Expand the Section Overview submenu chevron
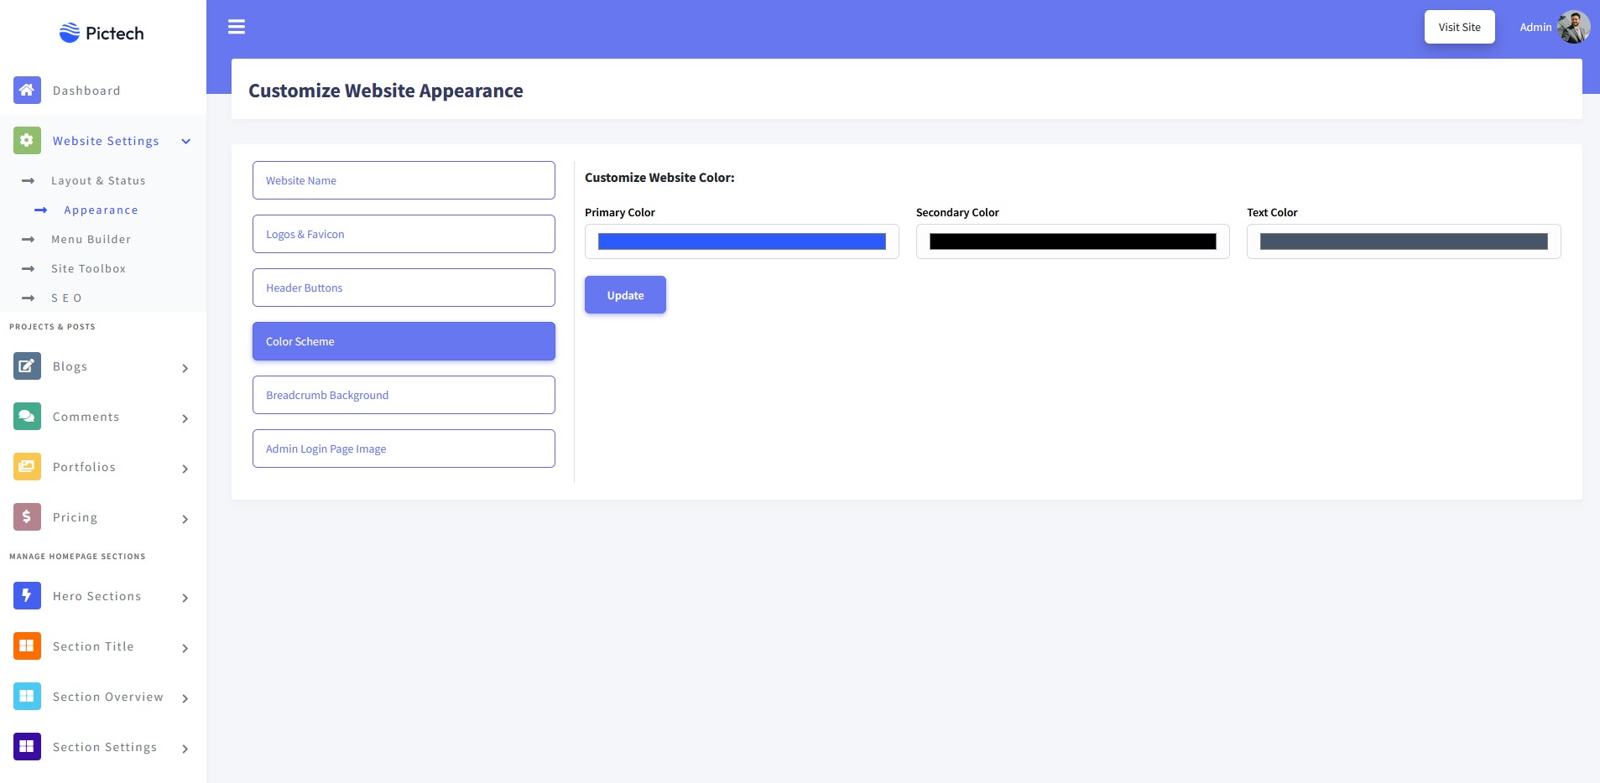This screenshot has height=783, width=1600. point(185,698)
